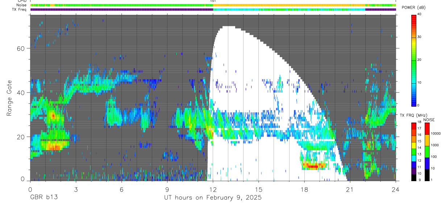Screen dimensions: 445x205
Task: Click the '1000' noise legend label
Action: click(435, 145)
